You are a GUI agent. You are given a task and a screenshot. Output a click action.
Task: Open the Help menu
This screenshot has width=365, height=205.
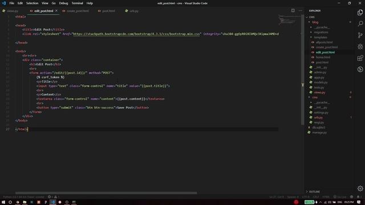point(90,3)
